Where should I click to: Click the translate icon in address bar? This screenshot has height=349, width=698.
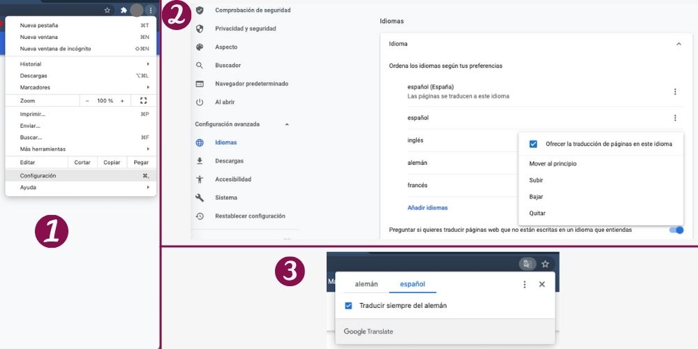pos(528,264)
